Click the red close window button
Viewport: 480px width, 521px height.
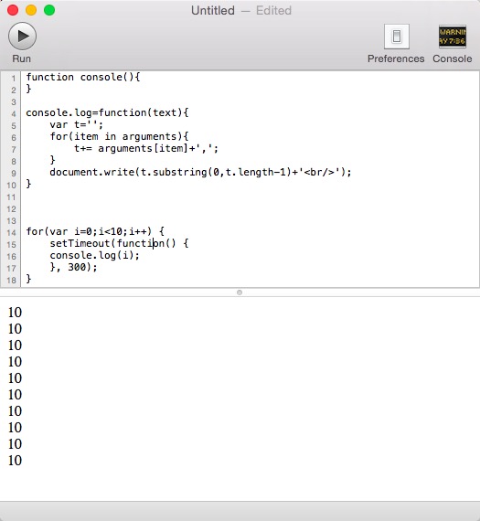(13, 10)
